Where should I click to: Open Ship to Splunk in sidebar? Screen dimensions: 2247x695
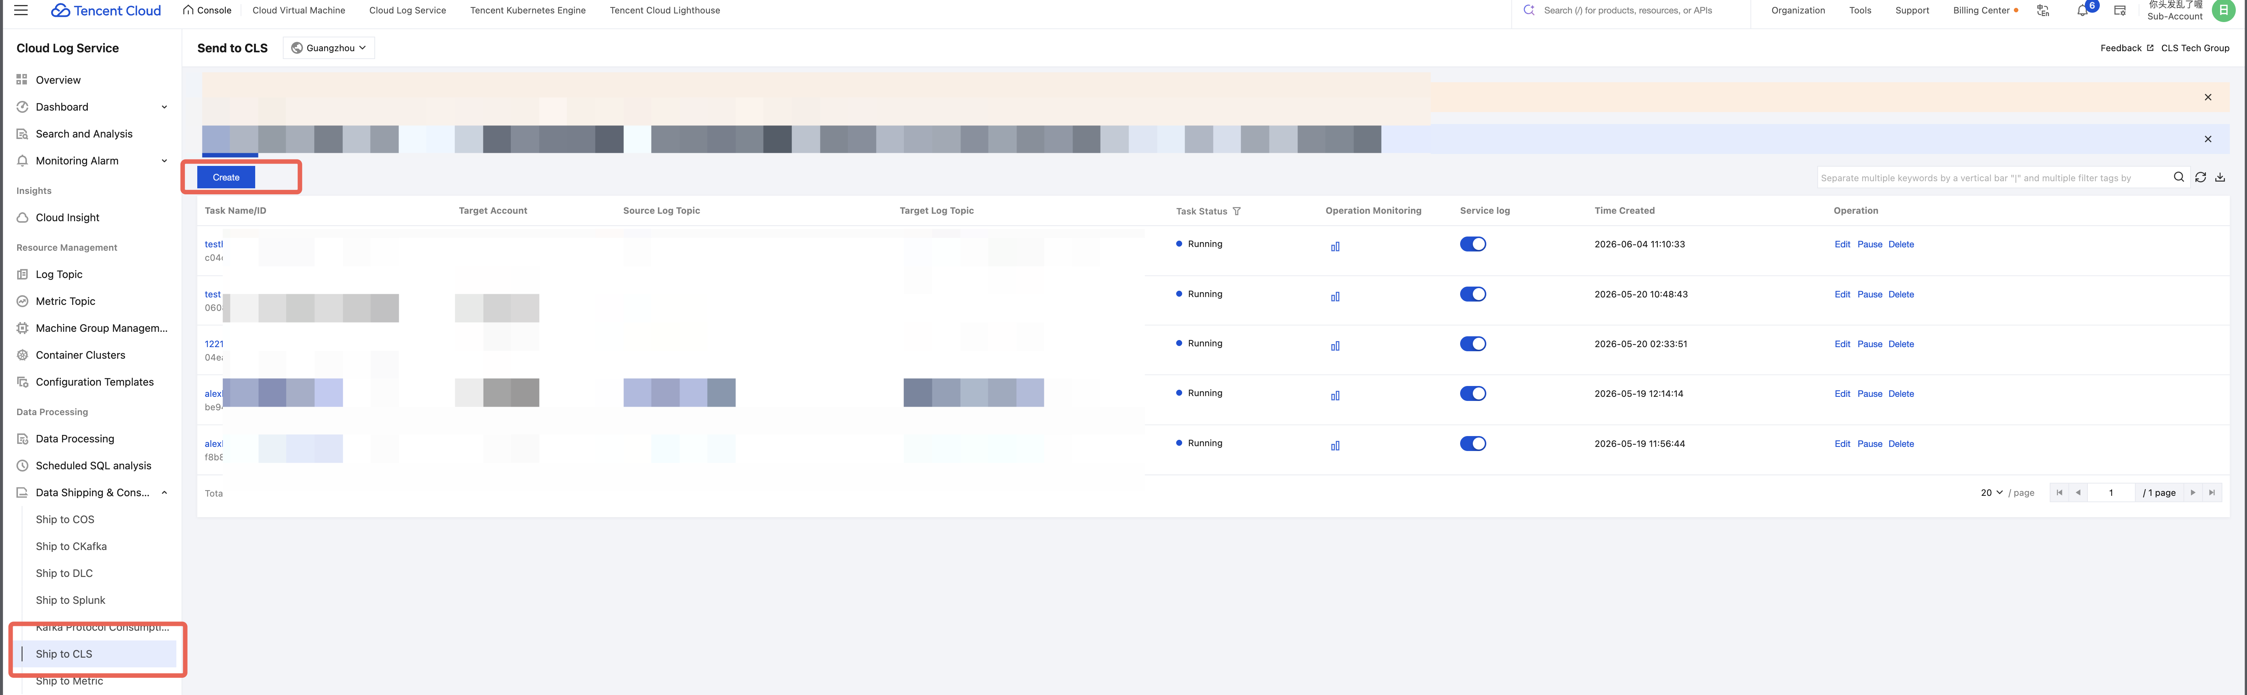70,601
